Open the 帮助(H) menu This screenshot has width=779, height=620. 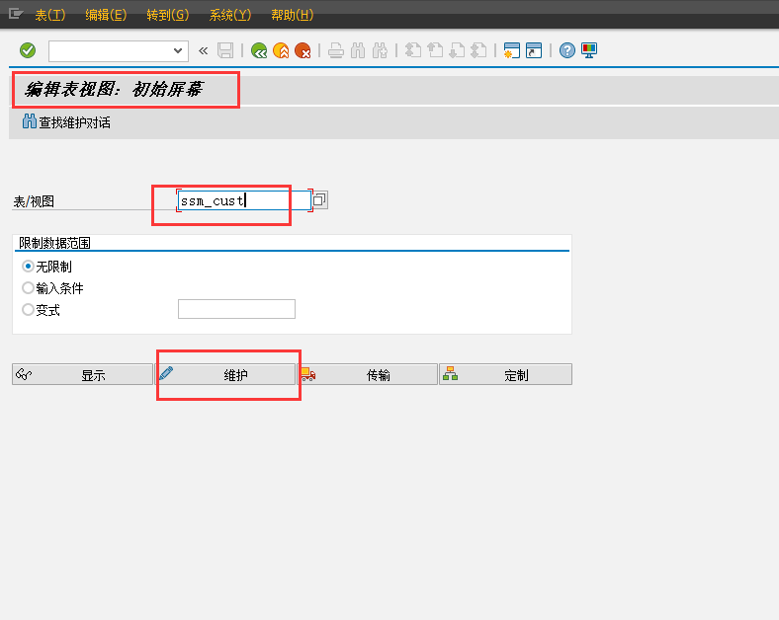293,15
